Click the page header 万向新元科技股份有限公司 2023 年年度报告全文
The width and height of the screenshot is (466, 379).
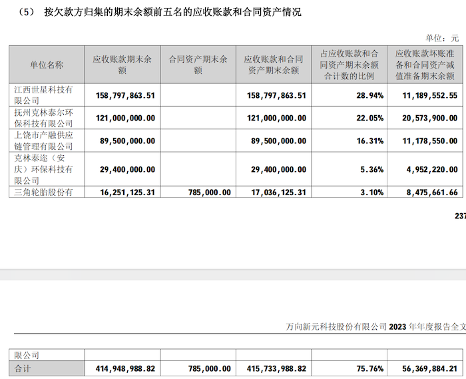tap(375, 326)
